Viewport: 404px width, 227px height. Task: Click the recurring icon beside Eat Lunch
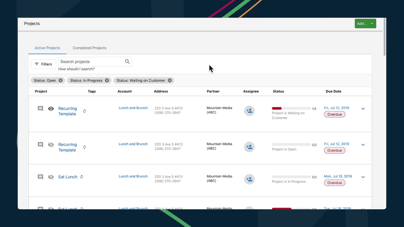[81, 177]
